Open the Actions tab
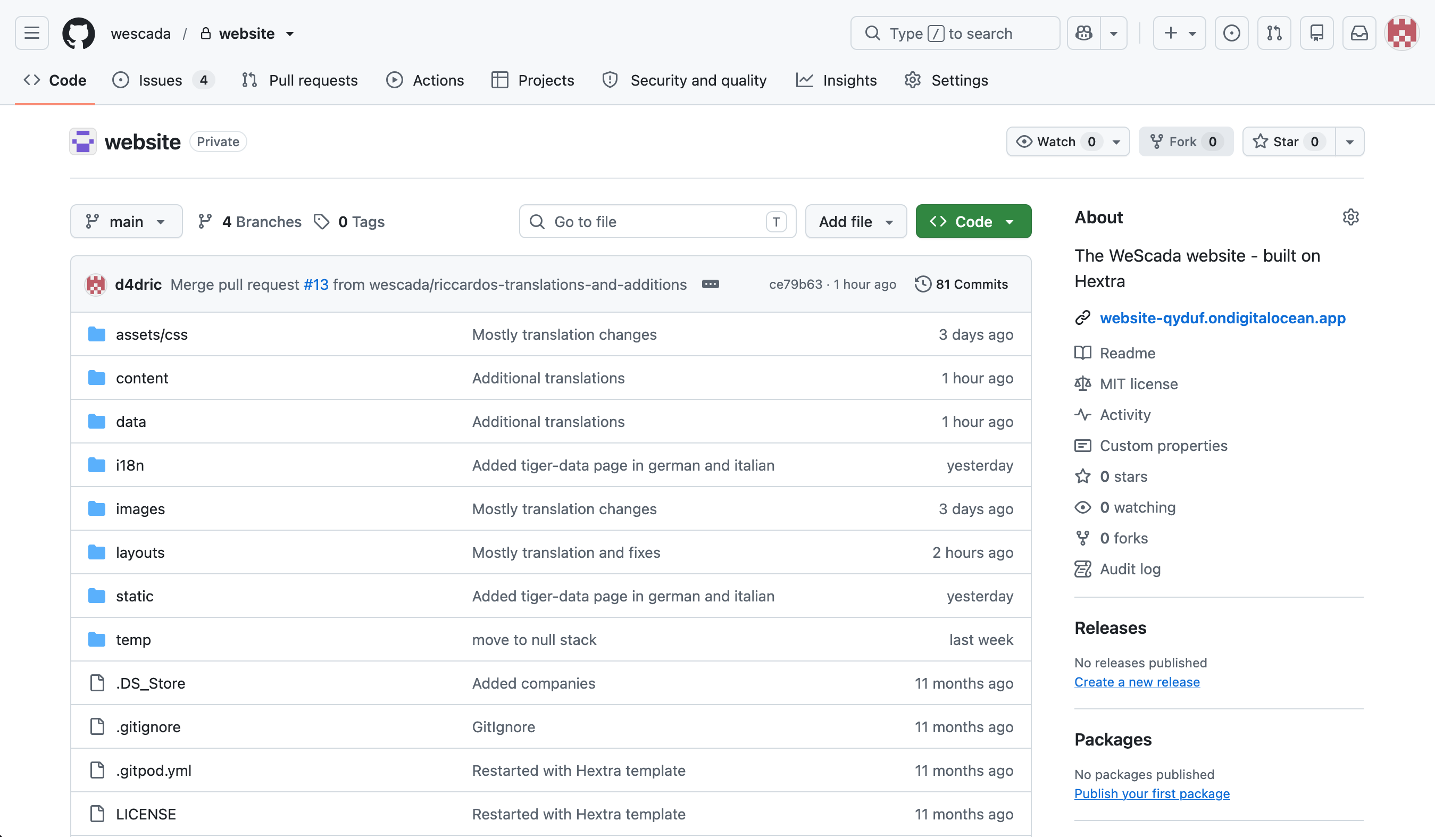The image size is (1435, 837). click(x=425, y=80)
